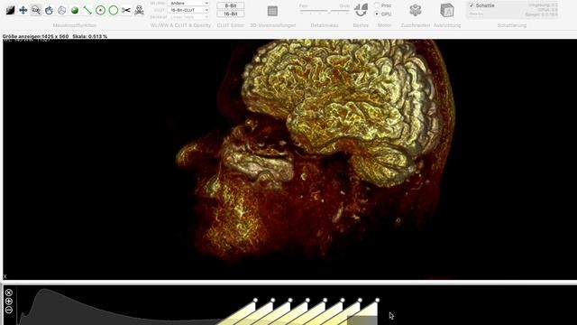577x325 pixels.
Task: Select the skull bone removal tool
Action: [x=139, y=10]
